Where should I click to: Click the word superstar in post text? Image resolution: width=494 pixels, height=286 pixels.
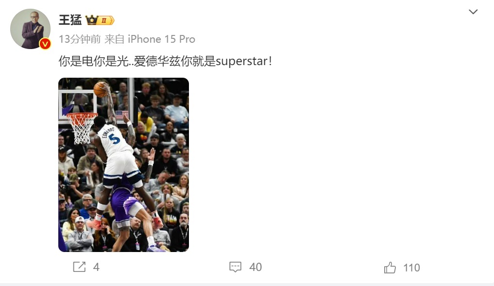pyautogui.click(x=241, y=61)
